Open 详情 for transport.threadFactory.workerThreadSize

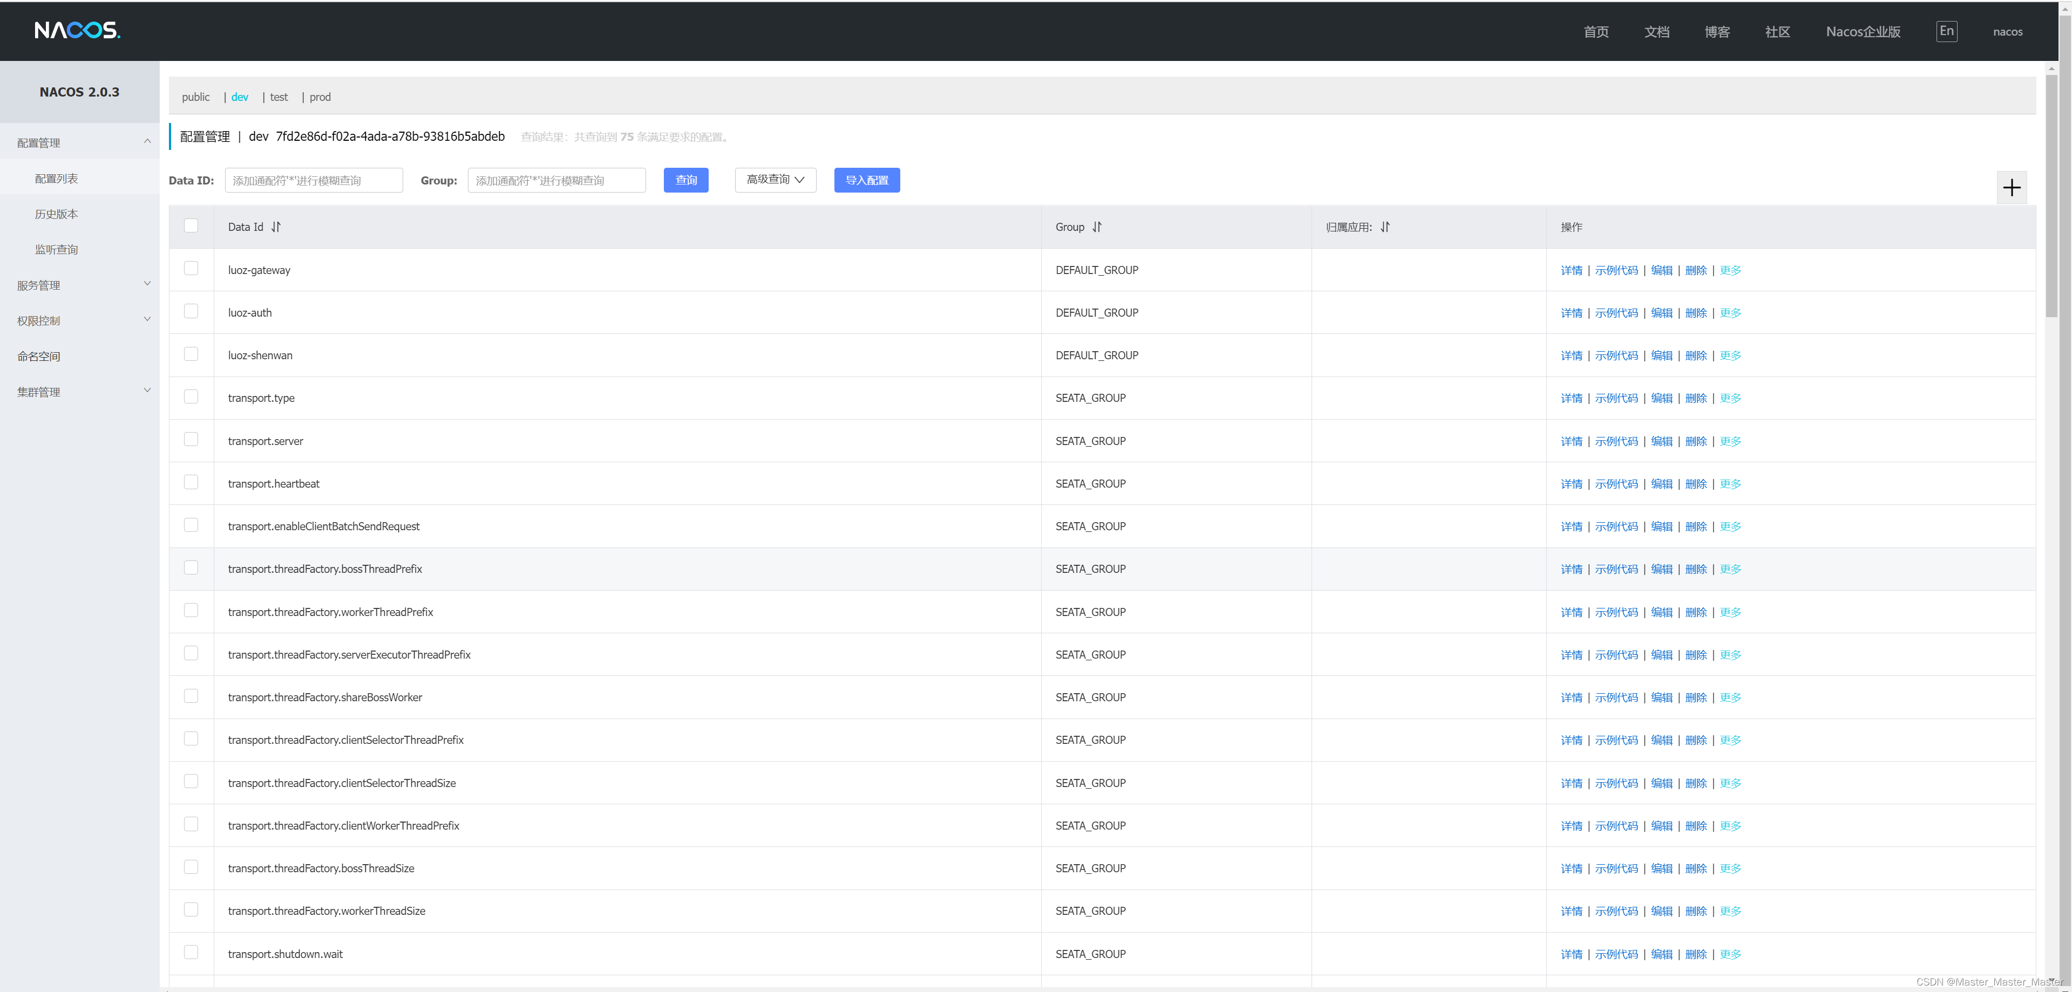[x=1571, y=911]
